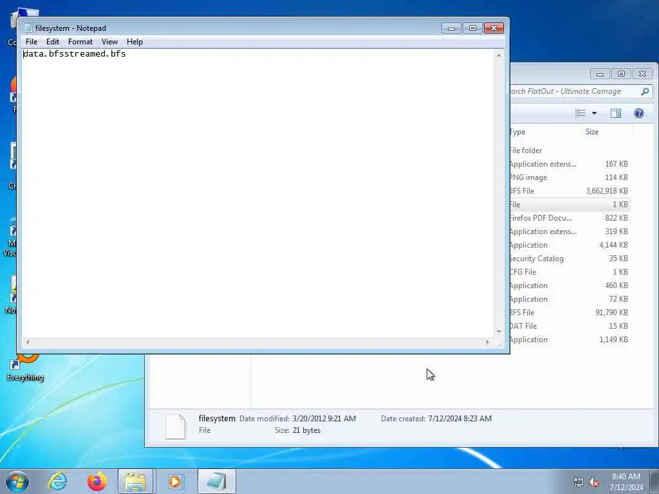This screenshot has height=494, width=659.
Task: Launch Firefox from the taskbar
Action: pos(97,481)
